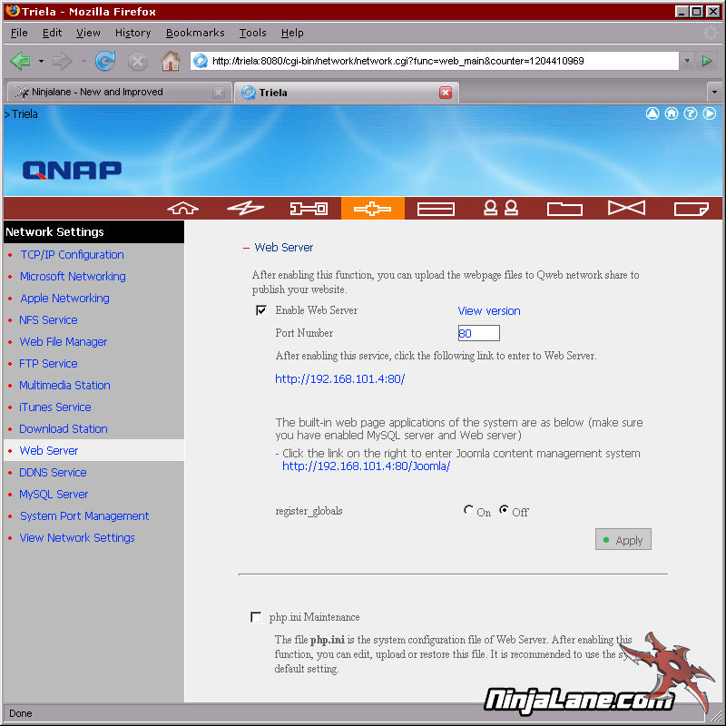This screenshot has height=726, width=726.
Task: Open the http://192.168.101.4:80/ link
Action: pos(339,379)
